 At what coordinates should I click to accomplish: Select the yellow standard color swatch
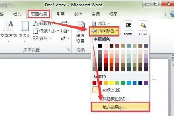[112, 83]
